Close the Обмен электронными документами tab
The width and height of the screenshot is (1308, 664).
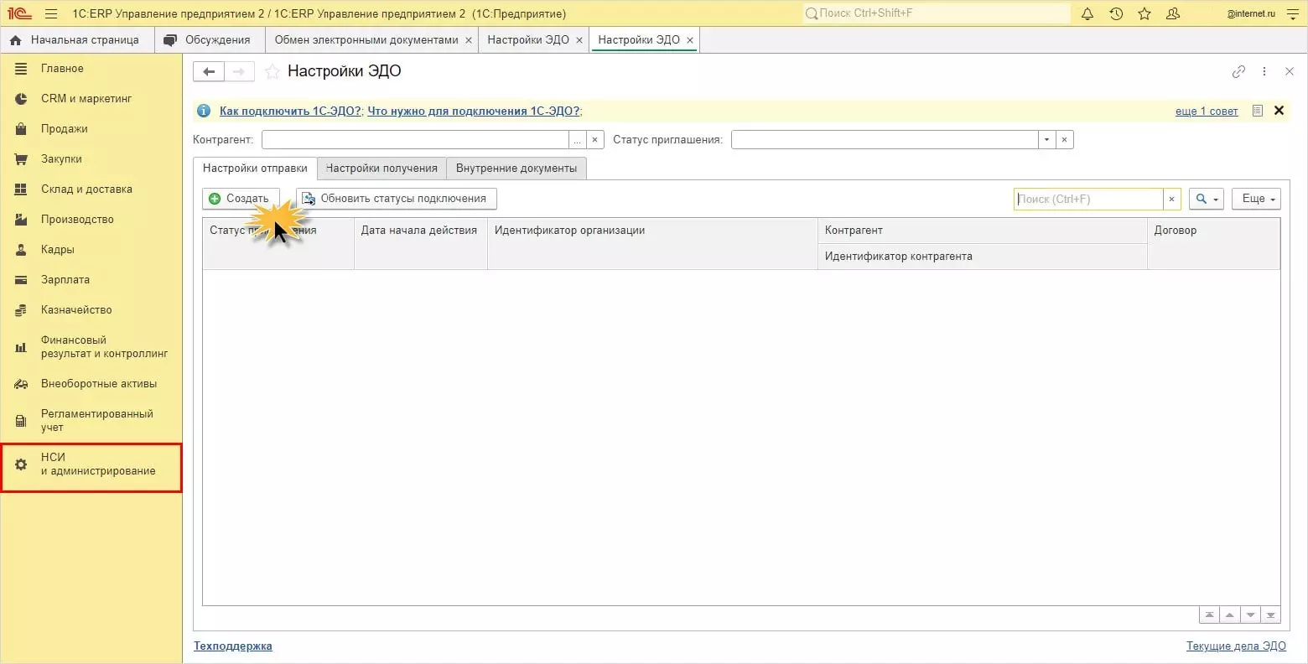click(x=469, y=40)
